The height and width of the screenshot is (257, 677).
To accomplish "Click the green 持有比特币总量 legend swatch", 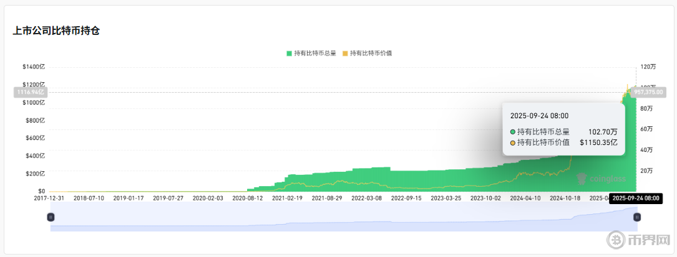I will coord(289,54).
